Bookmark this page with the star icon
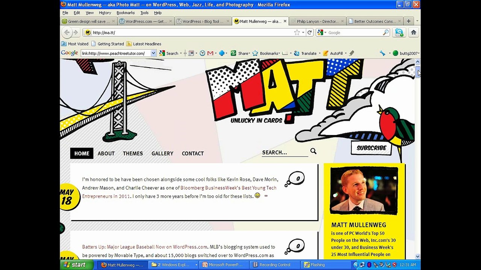This screenshot has height=270, width=481. pyautogui.click(x=297, y=33)
